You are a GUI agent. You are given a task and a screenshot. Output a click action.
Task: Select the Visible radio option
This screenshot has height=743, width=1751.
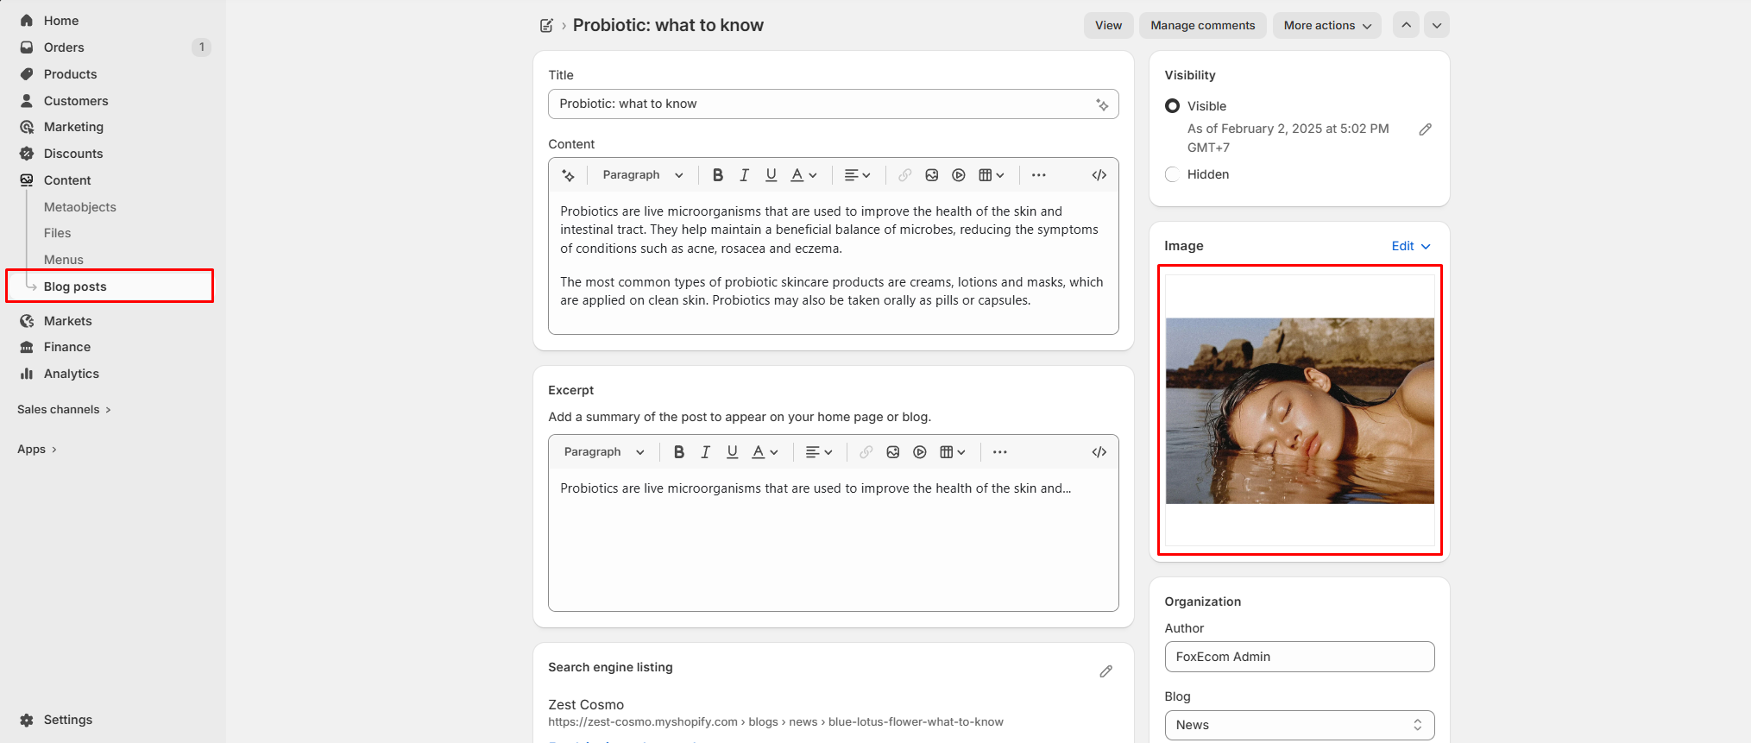(1172, 106)
